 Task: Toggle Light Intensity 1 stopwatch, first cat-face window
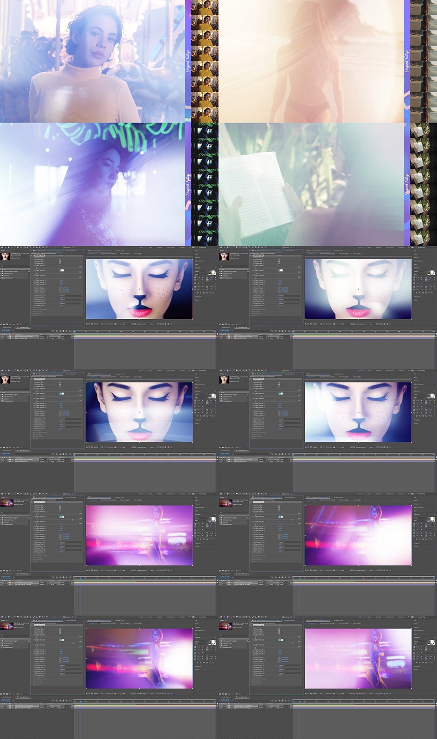(35, 281)
